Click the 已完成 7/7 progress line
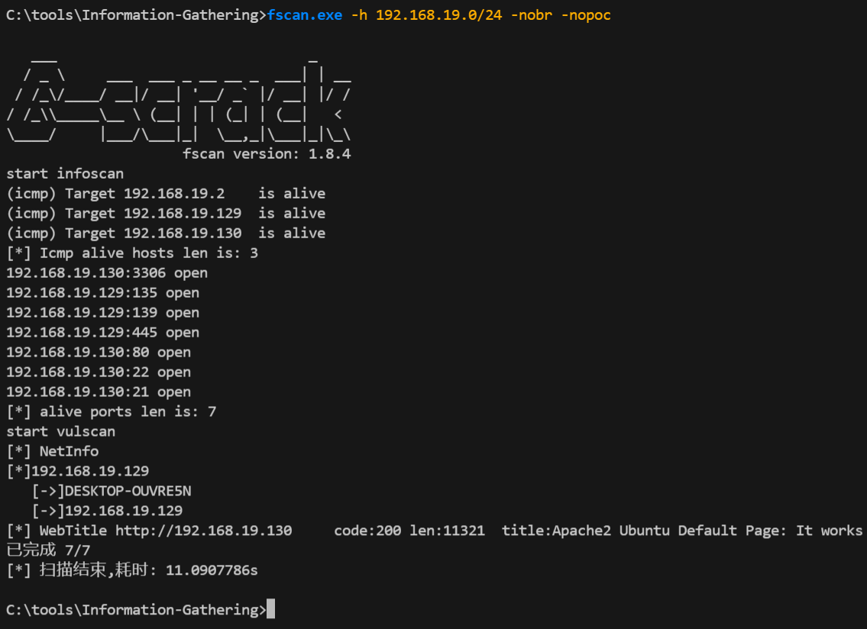The height and width of the screenshot is (629, 867). 48,550
